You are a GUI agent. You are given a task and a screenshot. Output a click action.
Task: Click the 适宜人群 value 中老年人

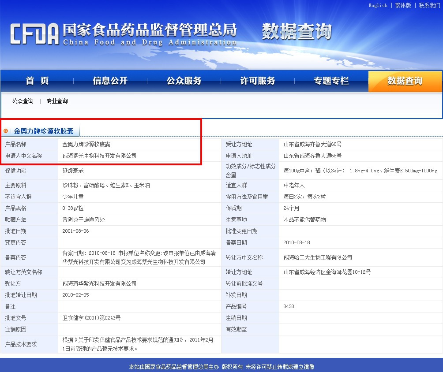[x=294, y=186]
